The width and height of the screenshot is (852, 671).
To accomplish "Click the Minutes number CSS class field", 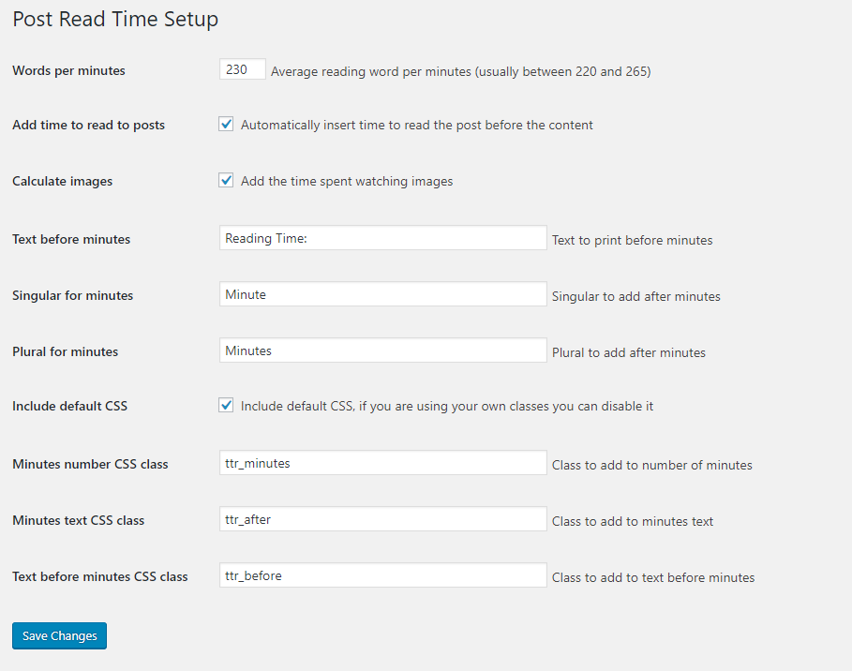I will [383, 463].
